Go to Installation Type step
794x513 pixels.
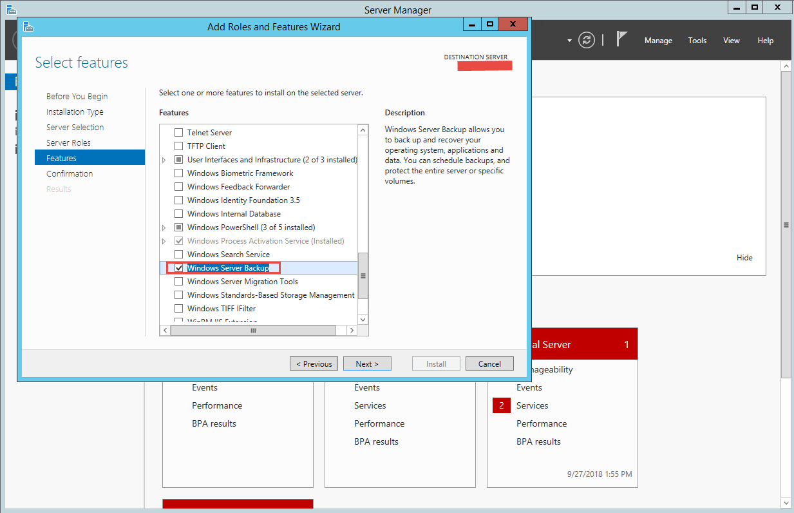pyautogui.click(x=75, y=112)
